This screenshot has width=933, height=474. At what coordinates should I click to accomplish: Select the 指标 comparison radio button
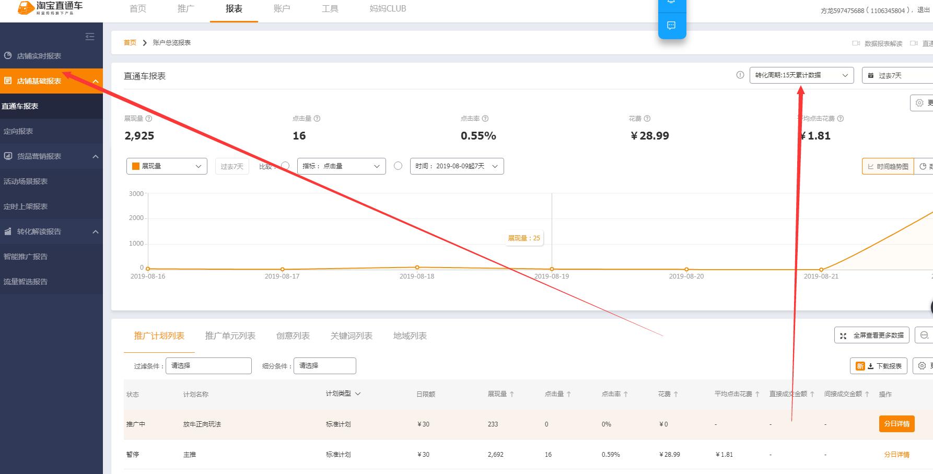click(x=285, y=166)
